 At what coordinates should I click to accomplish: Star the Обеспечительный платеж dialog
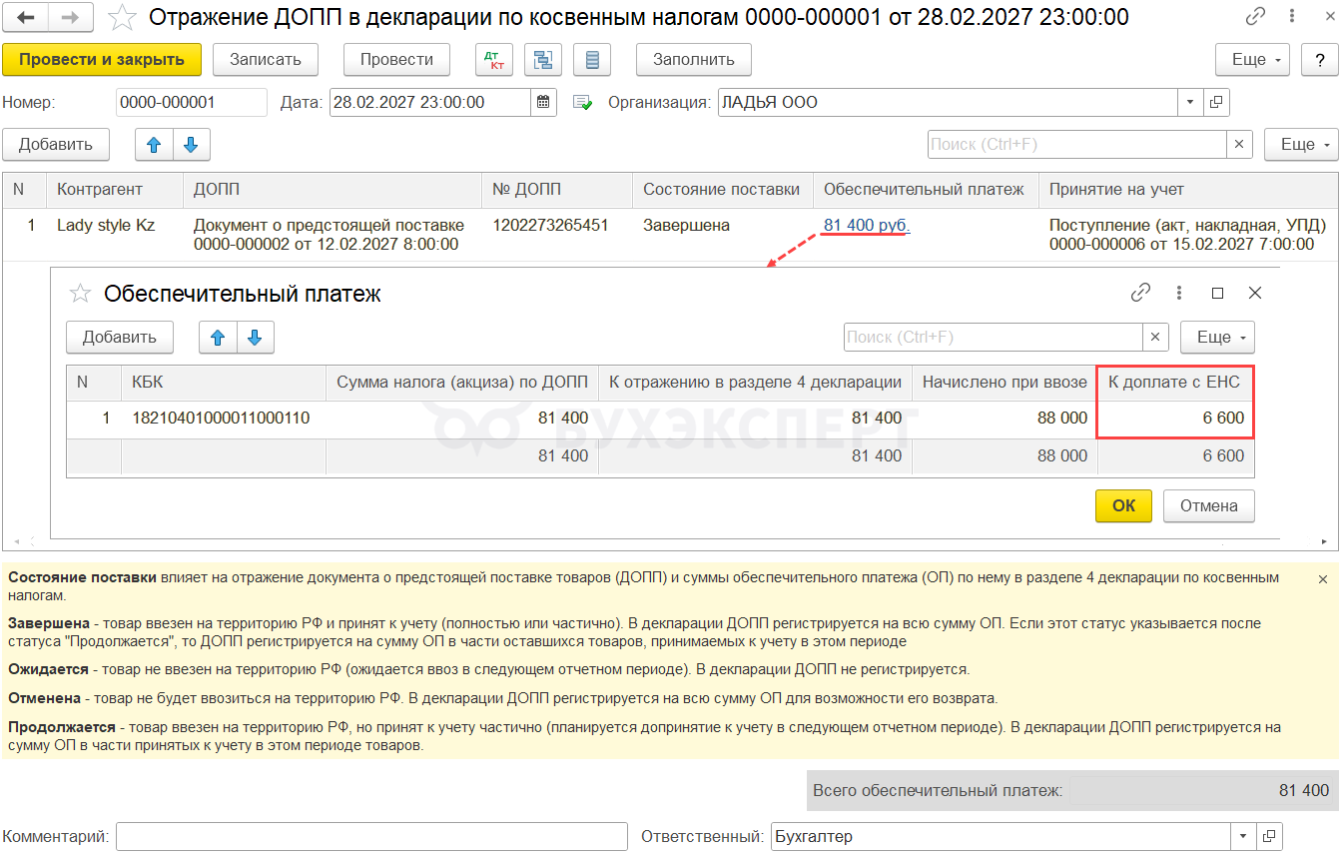point(80,293)
